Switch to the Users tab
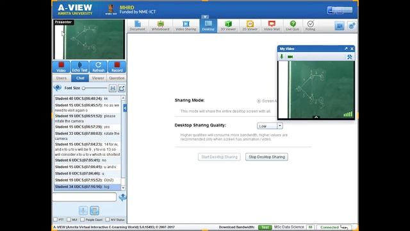Screen dimensions: 410x231 coord(61,78)
